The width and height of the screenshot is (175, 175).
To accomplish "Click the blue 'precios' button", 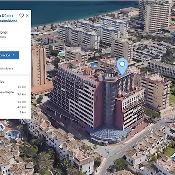I will [x=9, y=55].
